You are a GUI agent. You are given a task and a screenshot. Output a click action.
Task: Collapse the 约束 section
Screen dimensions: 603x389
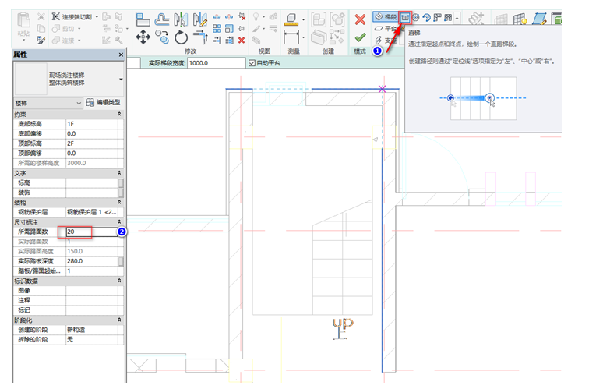119,114
